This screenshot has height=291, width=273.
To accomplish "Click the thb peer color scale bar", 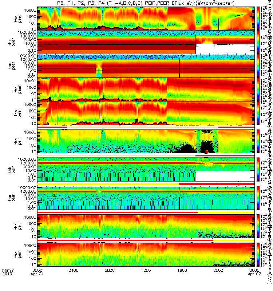I will click(x=258, y=42).
